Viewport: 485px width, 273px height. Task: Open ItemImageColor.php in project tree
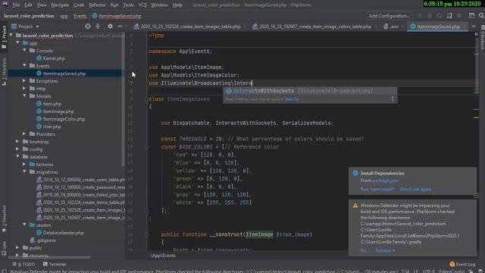[x=64, y=119]
